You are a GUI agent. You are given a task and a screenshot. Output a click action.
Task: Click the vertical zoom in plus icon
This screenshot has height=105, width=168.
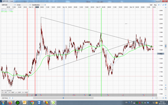click(166, 88)
